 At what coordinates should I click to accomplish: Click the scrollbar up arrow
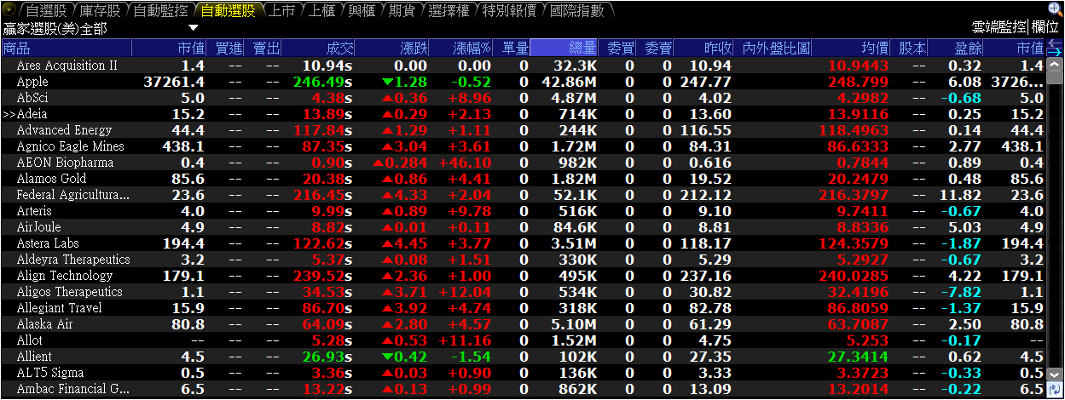point(1055,64)
